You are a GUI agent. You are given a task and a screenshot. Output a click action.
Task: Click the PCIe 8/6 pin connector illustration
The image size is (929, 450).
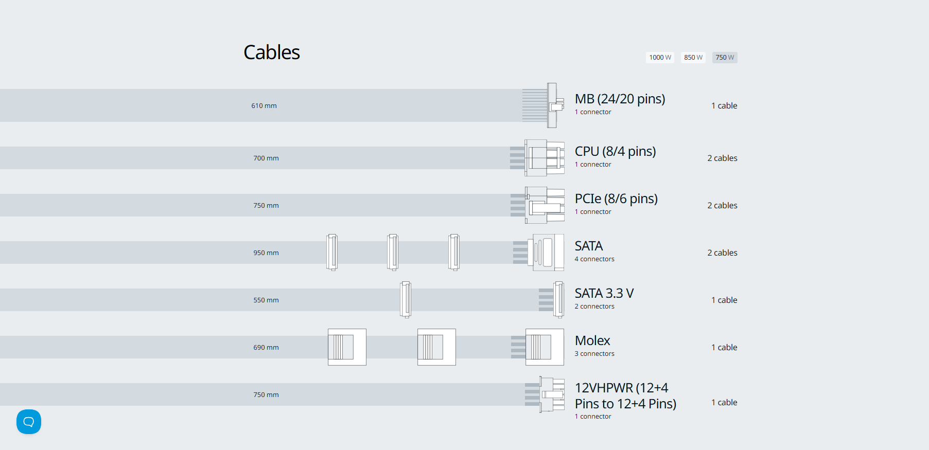pyautogui.click(x=544, y=205)
